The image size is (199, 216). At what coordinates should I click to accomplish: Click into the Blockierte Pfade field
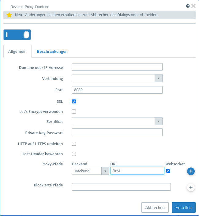pos(121,187)
